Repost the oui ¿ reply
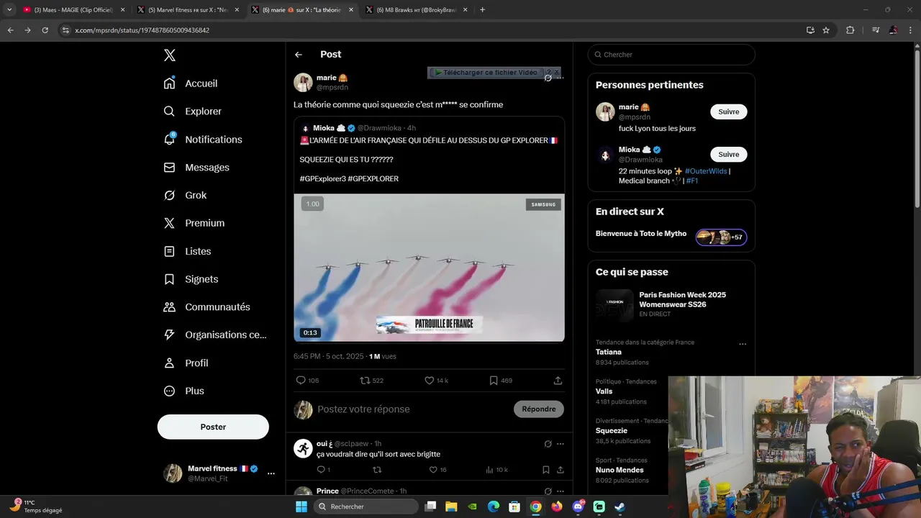Screen dimensions: 921x518 [377, 470]
